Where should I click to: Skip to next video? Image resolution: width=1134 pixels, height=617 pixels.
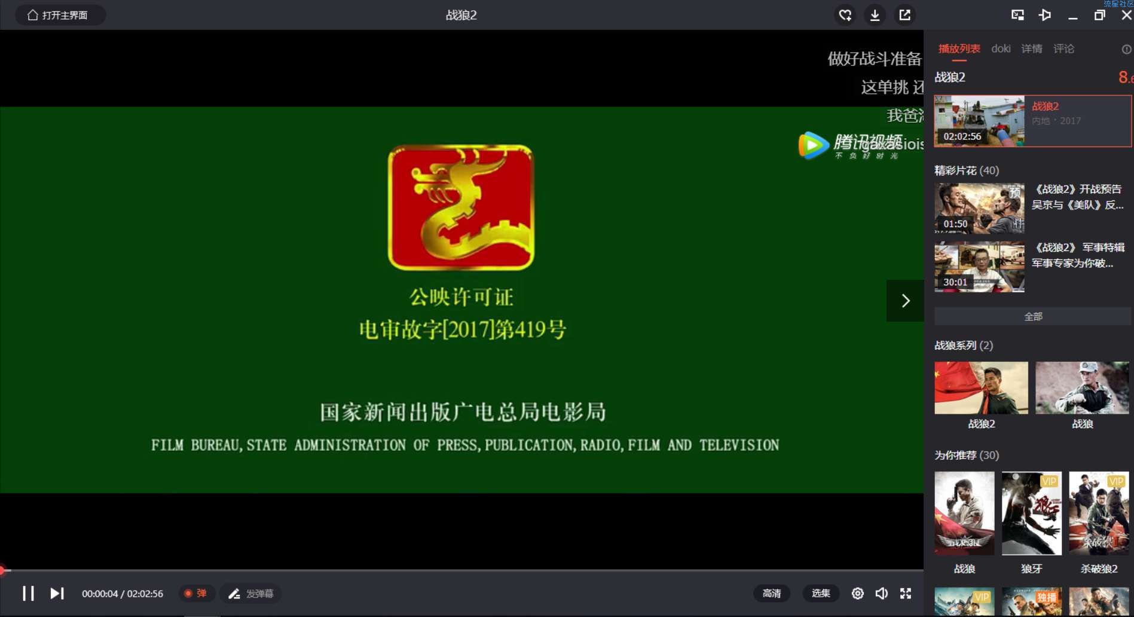point(57,593)
